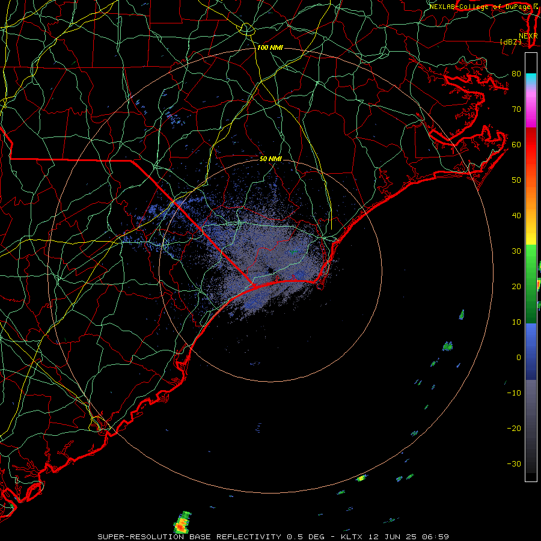
Task: Click the 0 value on the color scale
Action: [x=519, y=358]
